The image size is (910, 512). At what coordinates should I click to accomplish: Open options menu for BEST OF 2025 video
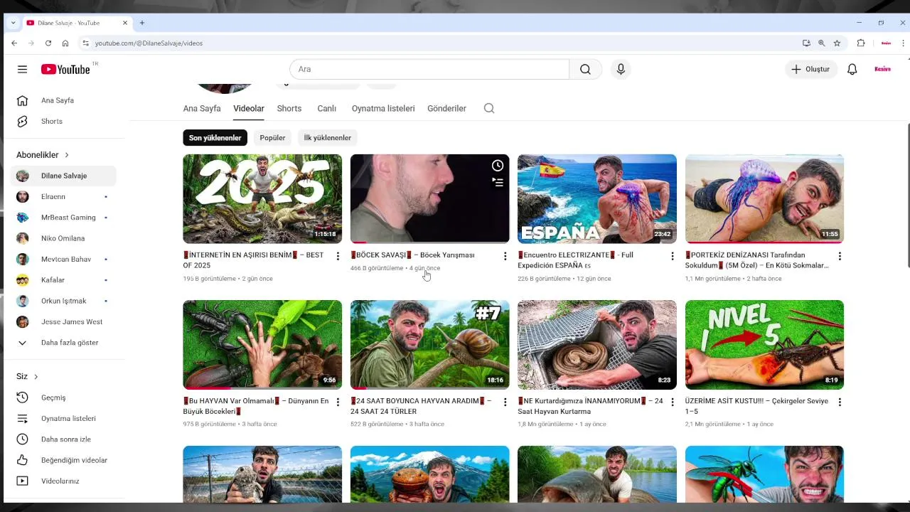338,256
